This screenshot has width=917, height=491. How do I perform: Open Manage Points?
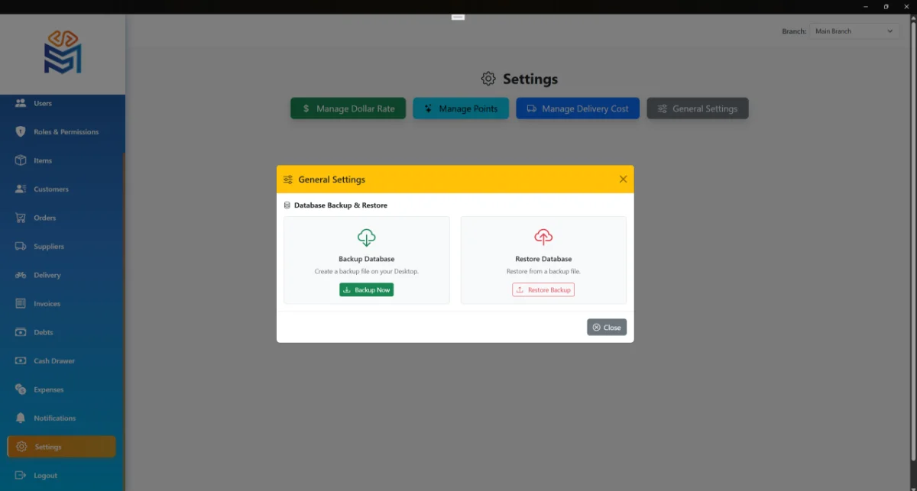click(461, 108)
